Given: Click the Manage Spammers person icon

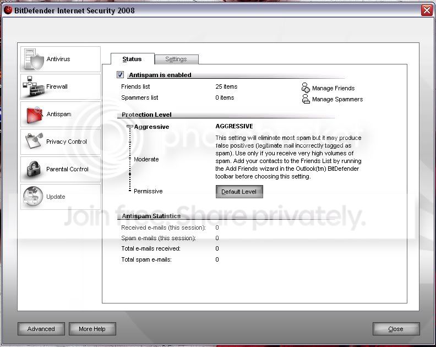Looking at the screenshot, I should (306, 99).
